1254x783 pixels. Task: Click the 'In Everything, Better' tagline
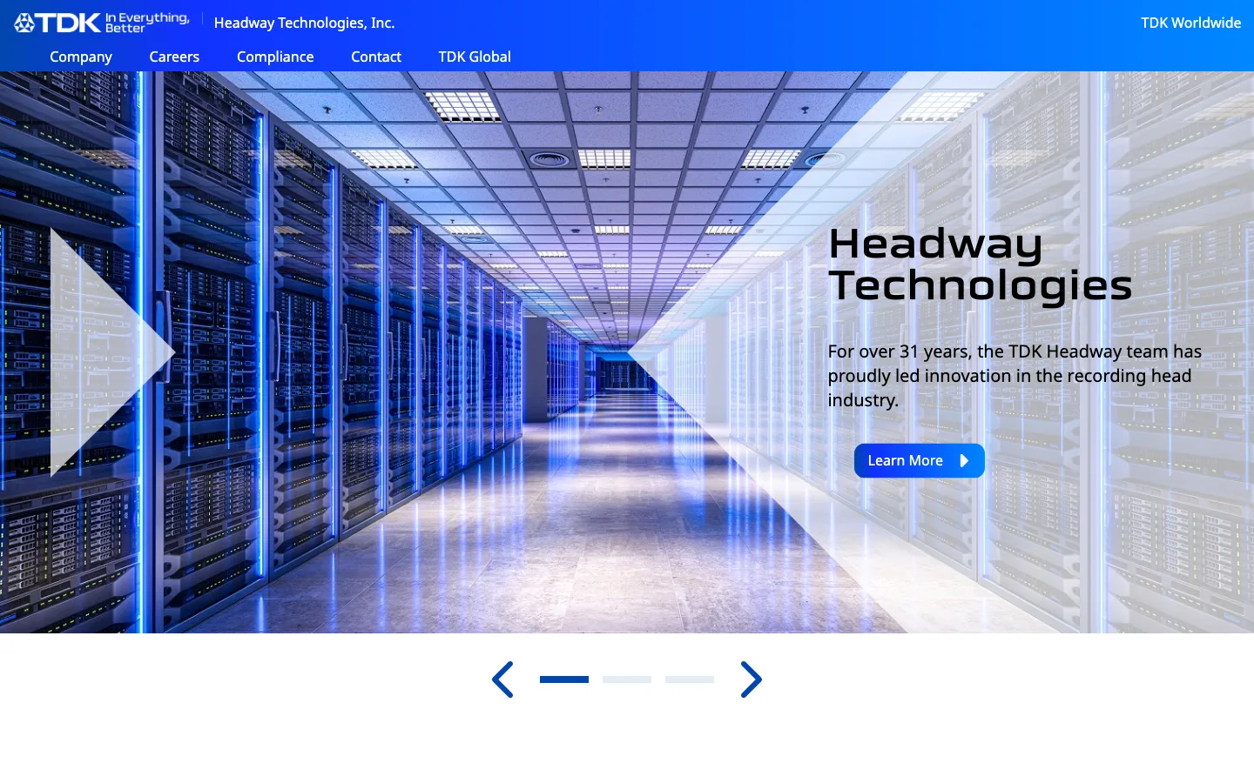pos(147,23)
